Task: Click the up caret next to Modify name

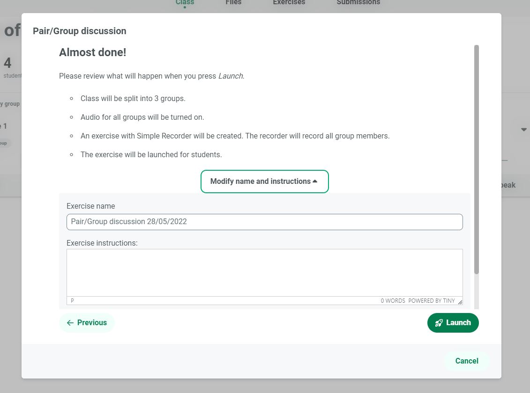Action: 315,182
